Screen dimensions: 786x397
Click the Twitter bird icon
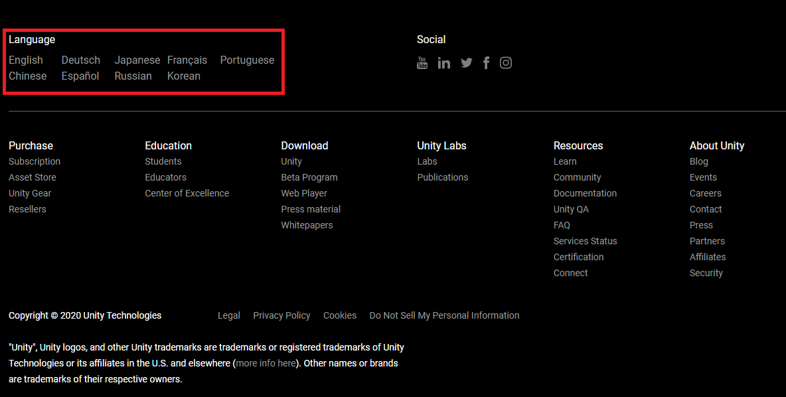point(466,62)
